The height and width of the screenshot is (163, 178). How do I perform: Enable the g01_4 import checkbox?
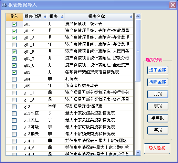click(x=14, y=45)
